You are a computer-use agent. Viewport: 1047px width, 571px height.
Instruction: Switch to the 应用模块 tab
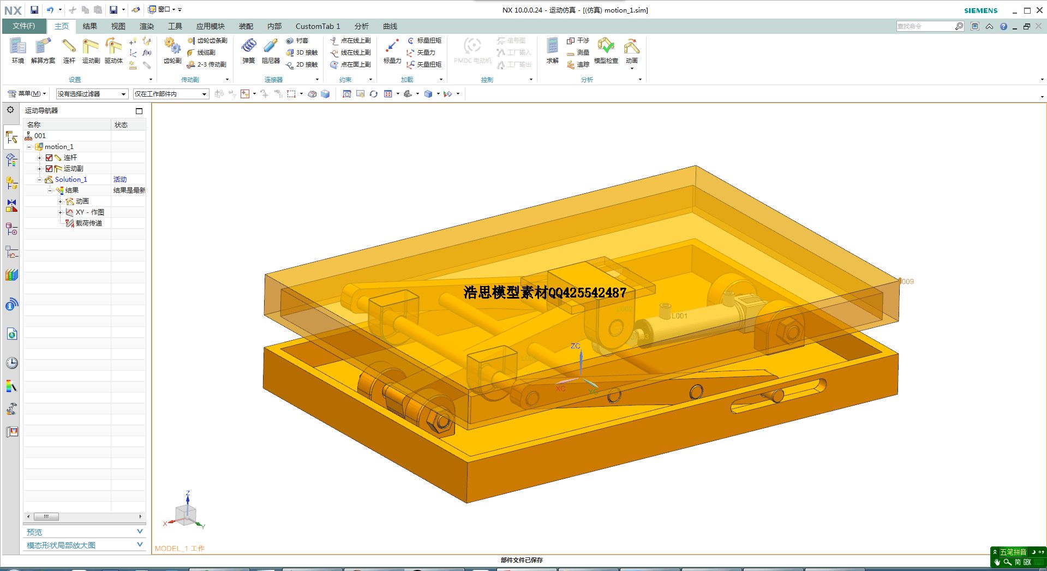point(211,26)
